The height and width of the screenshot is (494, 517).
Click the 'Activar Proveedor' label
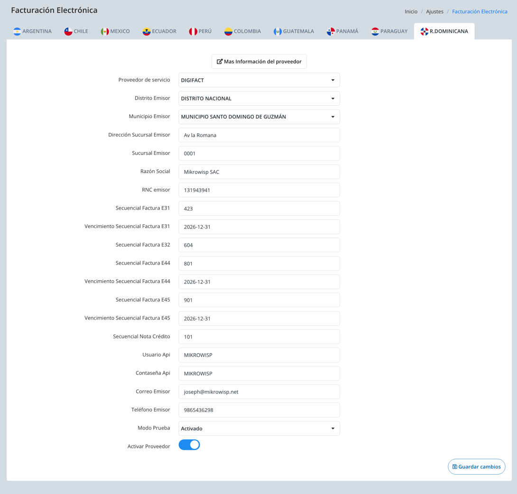(149, 446)
